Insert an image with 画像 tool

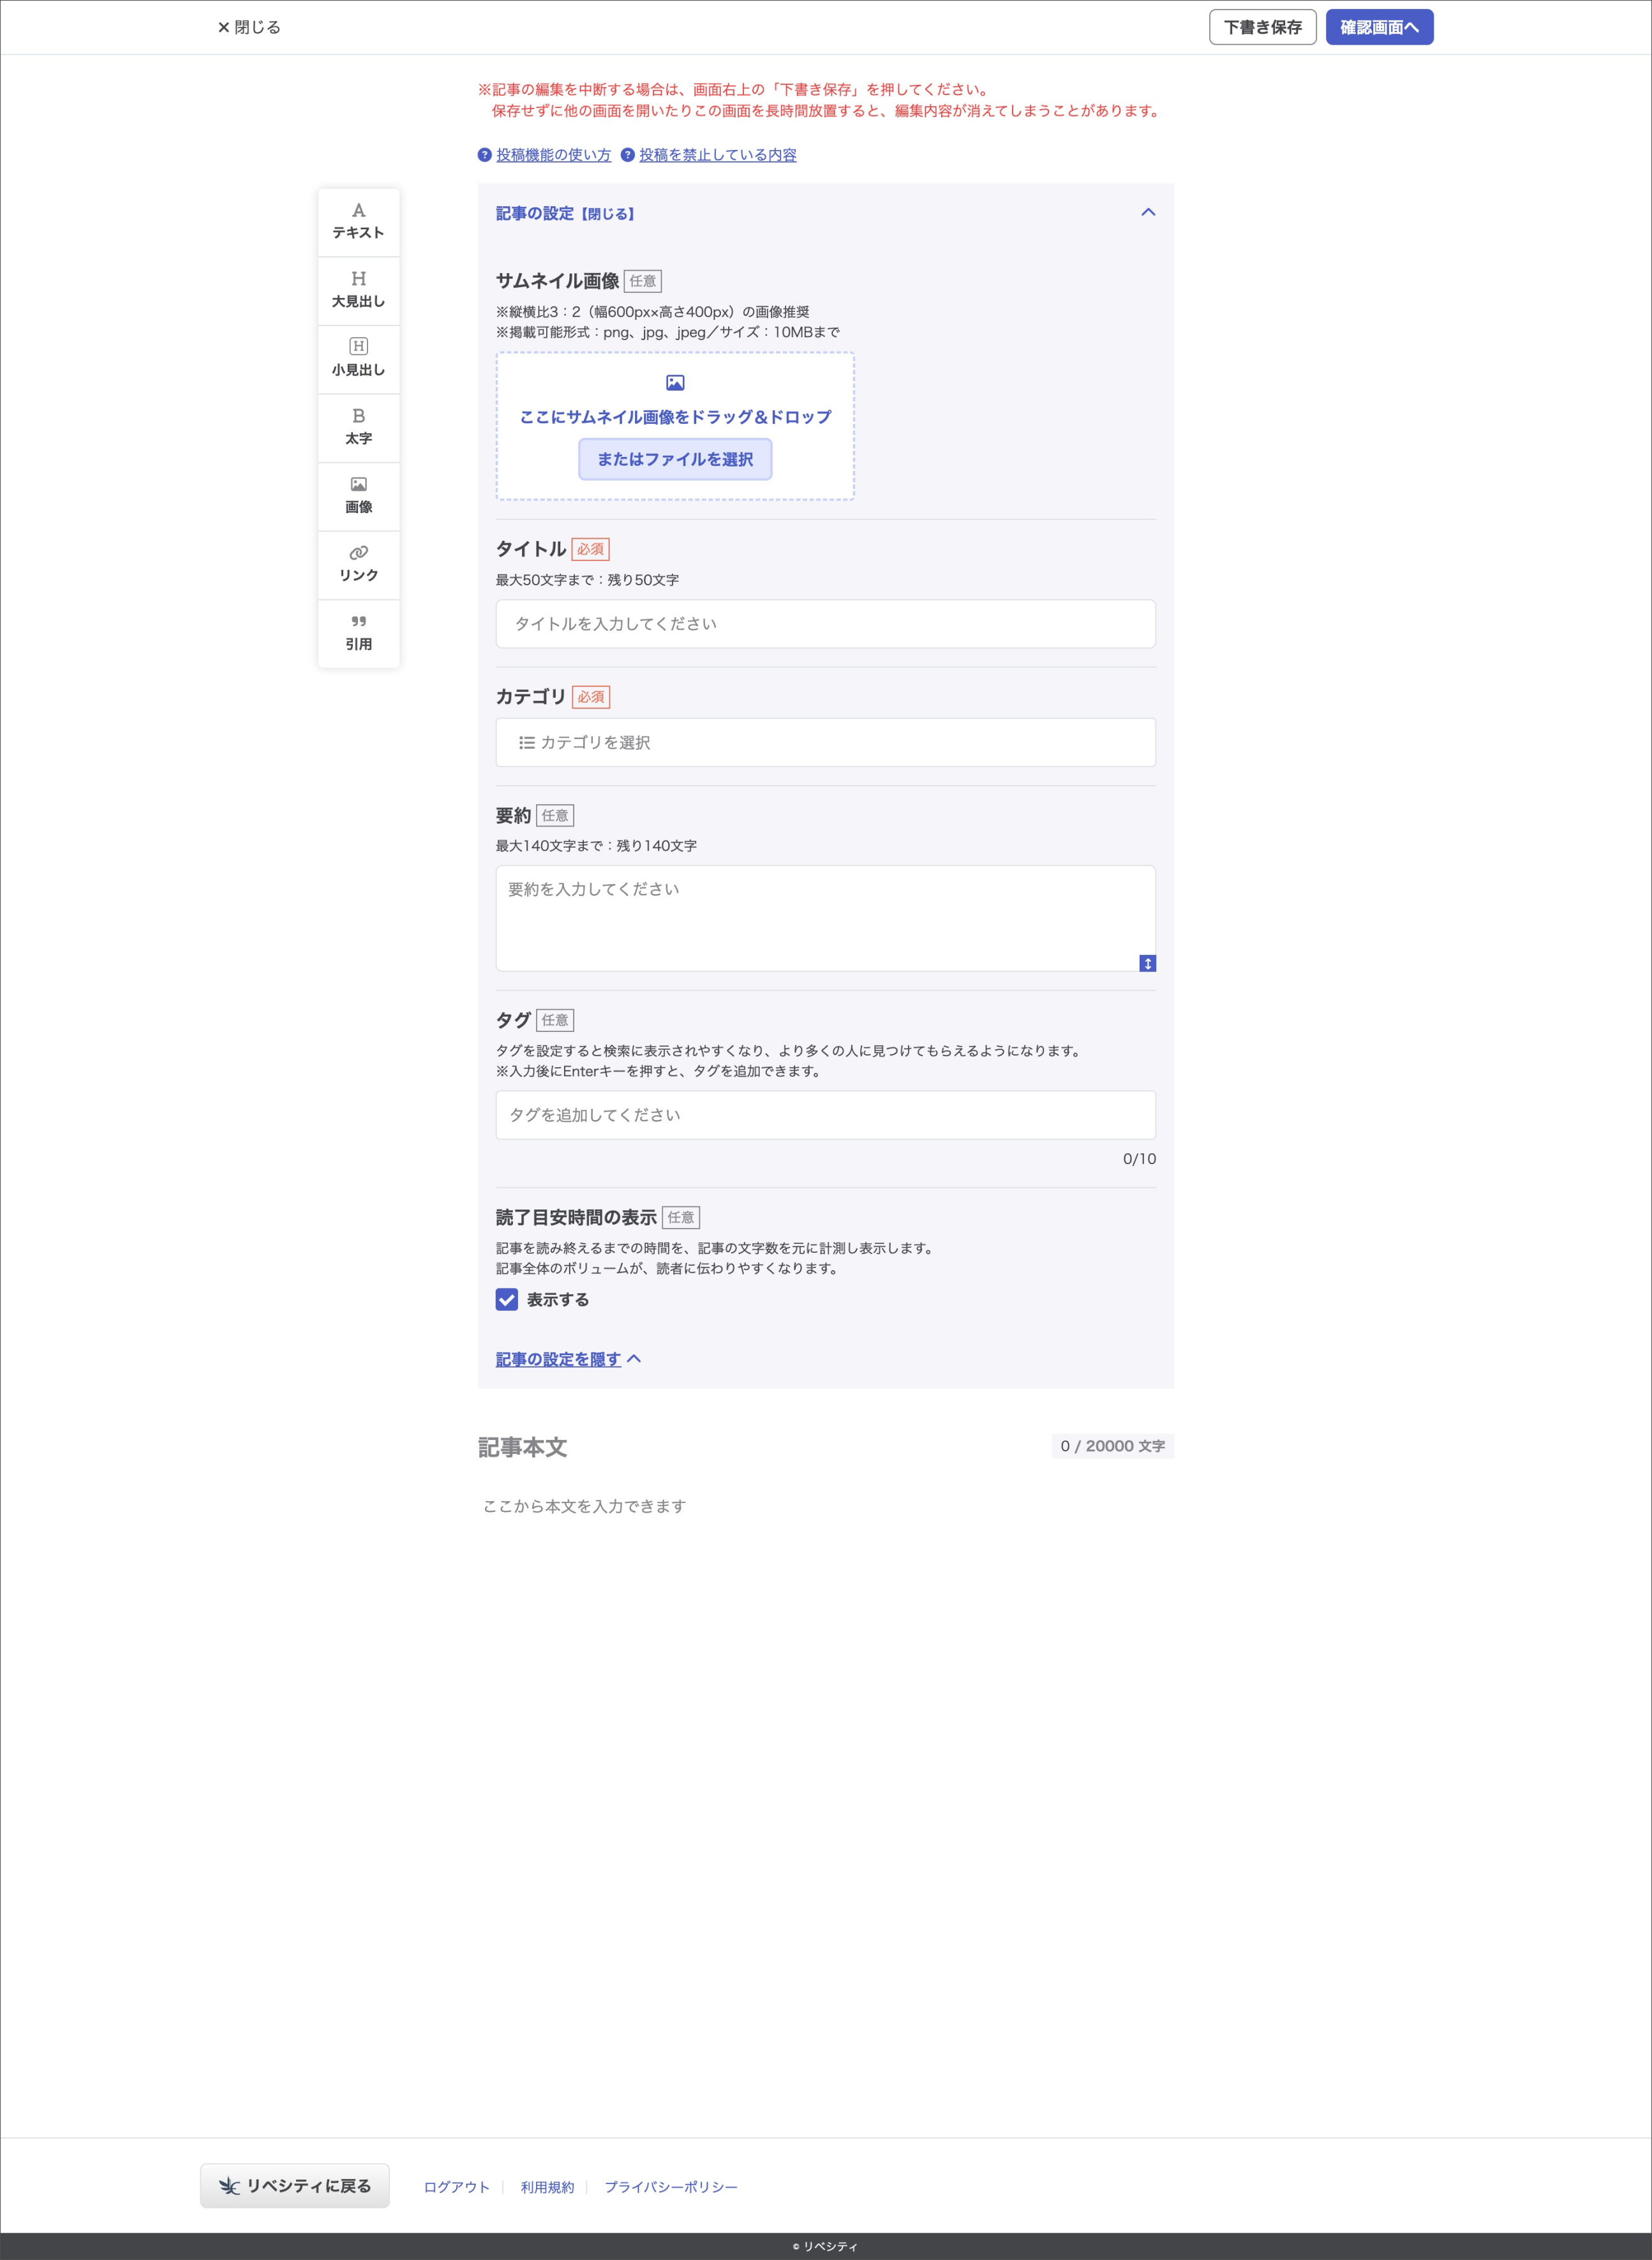[358, 496]
